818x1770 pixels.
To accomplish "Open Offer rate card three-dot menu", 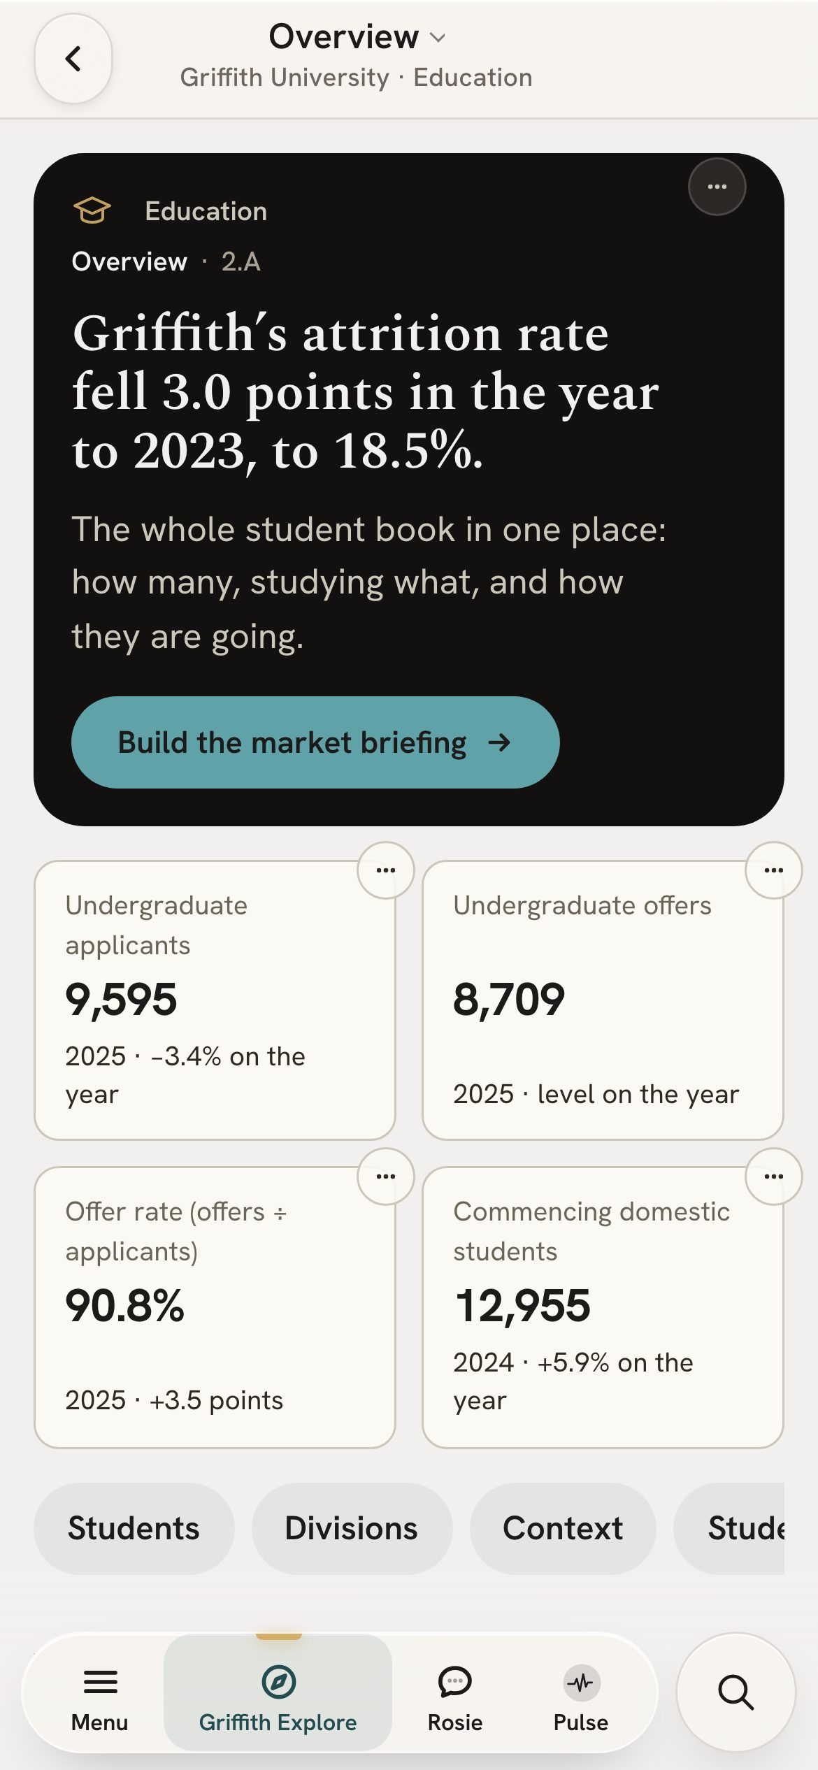I will click(x=386, y=1177).
